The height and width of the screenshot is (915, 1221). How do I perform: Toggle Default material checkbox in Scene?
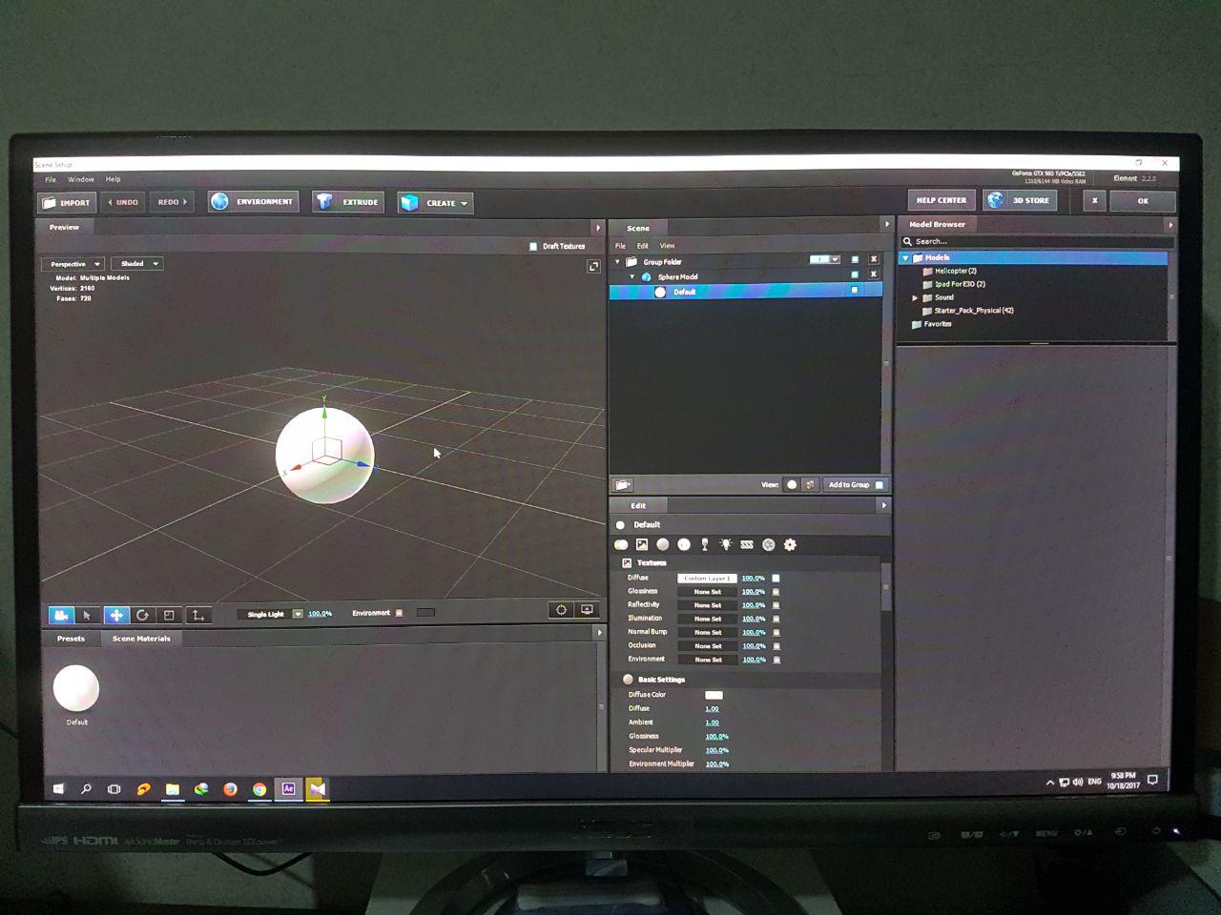tap(855, 290)
